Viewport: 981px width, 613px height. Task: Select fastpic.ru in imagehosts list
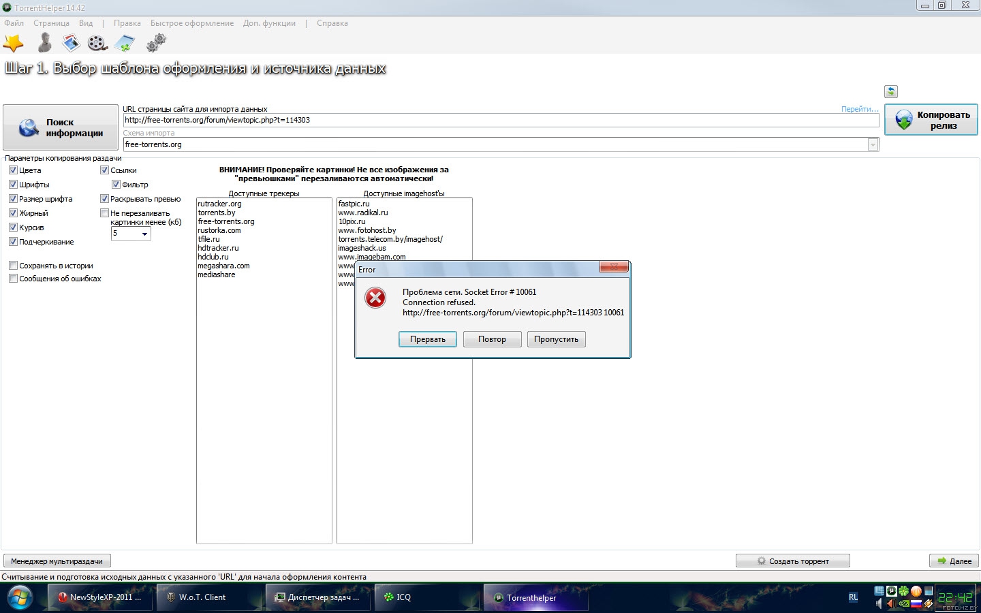(x=354, y=204)
